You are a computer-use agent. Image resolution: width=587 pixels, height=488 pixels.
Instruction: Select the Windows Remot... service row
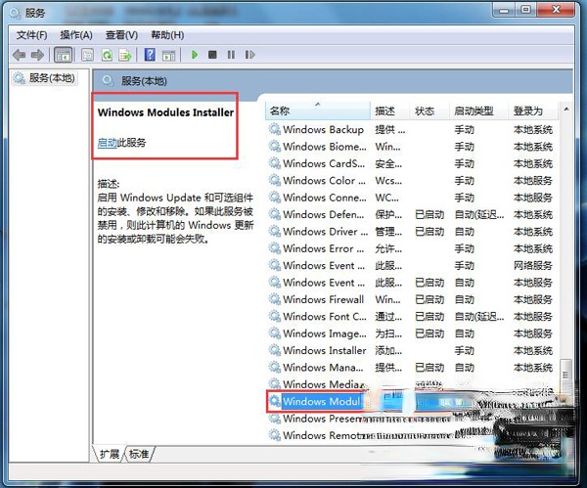coord(412,435)
